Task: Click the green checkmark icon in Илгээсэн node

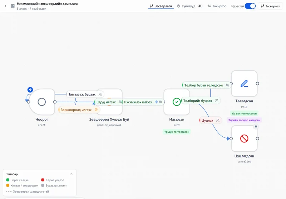Action: (x=177, y=102)
